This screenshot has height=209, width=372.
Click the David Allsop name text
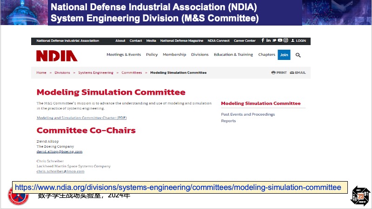[47, 141]
